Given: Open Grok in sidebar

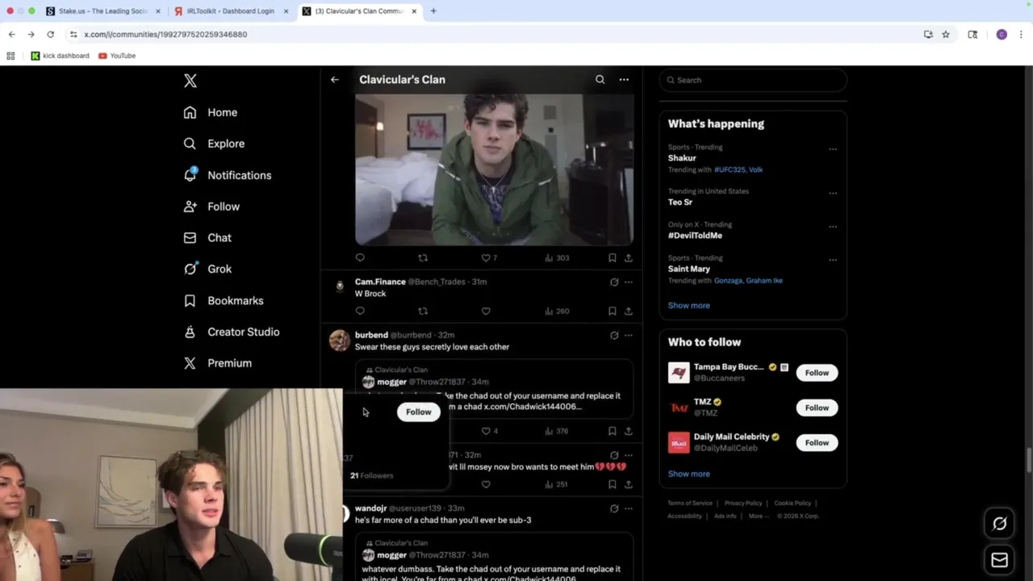Looking at the screenshot, I should click(x=207, y=270).
